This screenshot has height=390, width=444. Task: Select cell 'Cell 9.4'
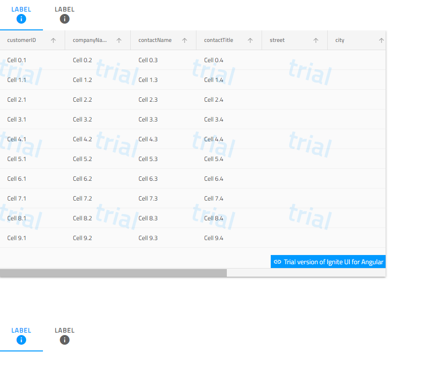[229, 238]
